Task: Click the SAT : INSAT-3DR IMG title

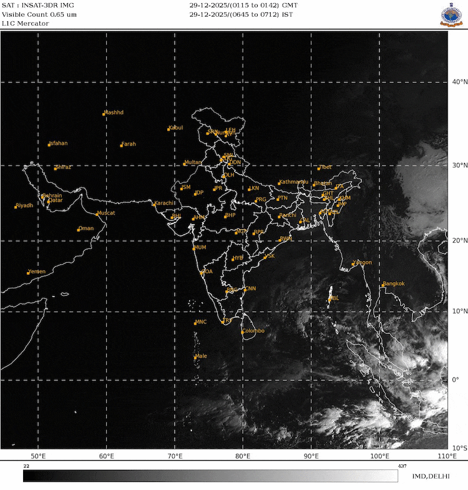Action: click(38, 5)
